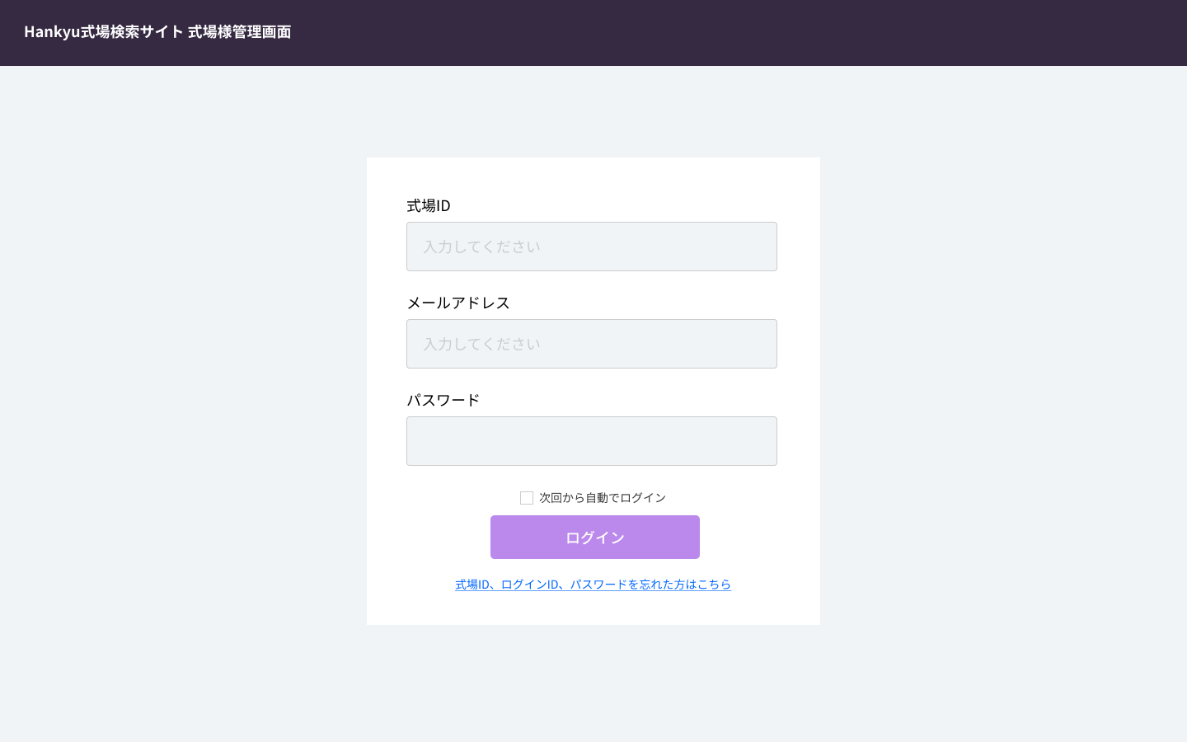Click 式場様管理画面 text in the header

[240, 31]
